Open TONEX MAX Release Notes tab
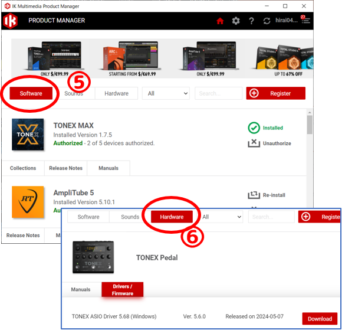The image size is (342, 330). (x=65, y=168)
